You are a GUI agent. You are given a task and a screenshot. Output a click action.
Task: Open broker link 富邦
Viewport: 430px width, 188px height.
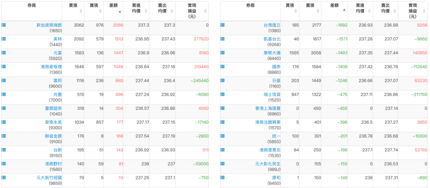point(57,81)
